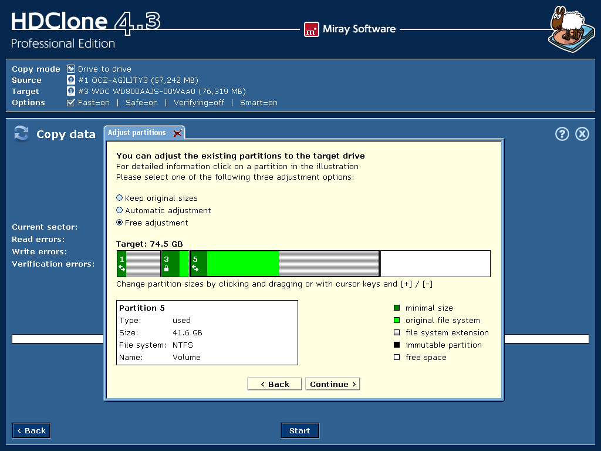
Task: Click the Target disk icon
Action: (x=71, y=91)
